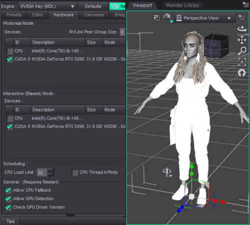Image resolution: width=250 pixels, height=225 pixels.
Task: Open the Canvases tab
Action: [x=94, y=15]
